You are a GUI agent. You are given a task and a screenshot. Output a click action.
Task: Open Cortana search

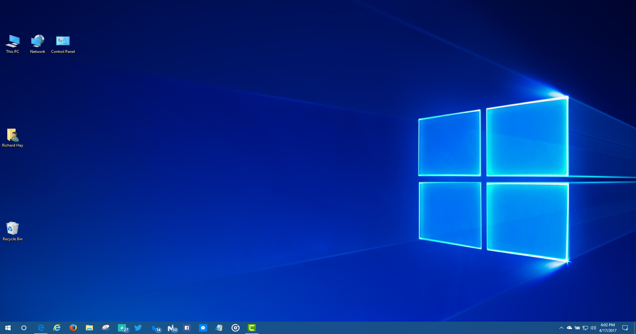pyautogui.click(x=24, y=328)
